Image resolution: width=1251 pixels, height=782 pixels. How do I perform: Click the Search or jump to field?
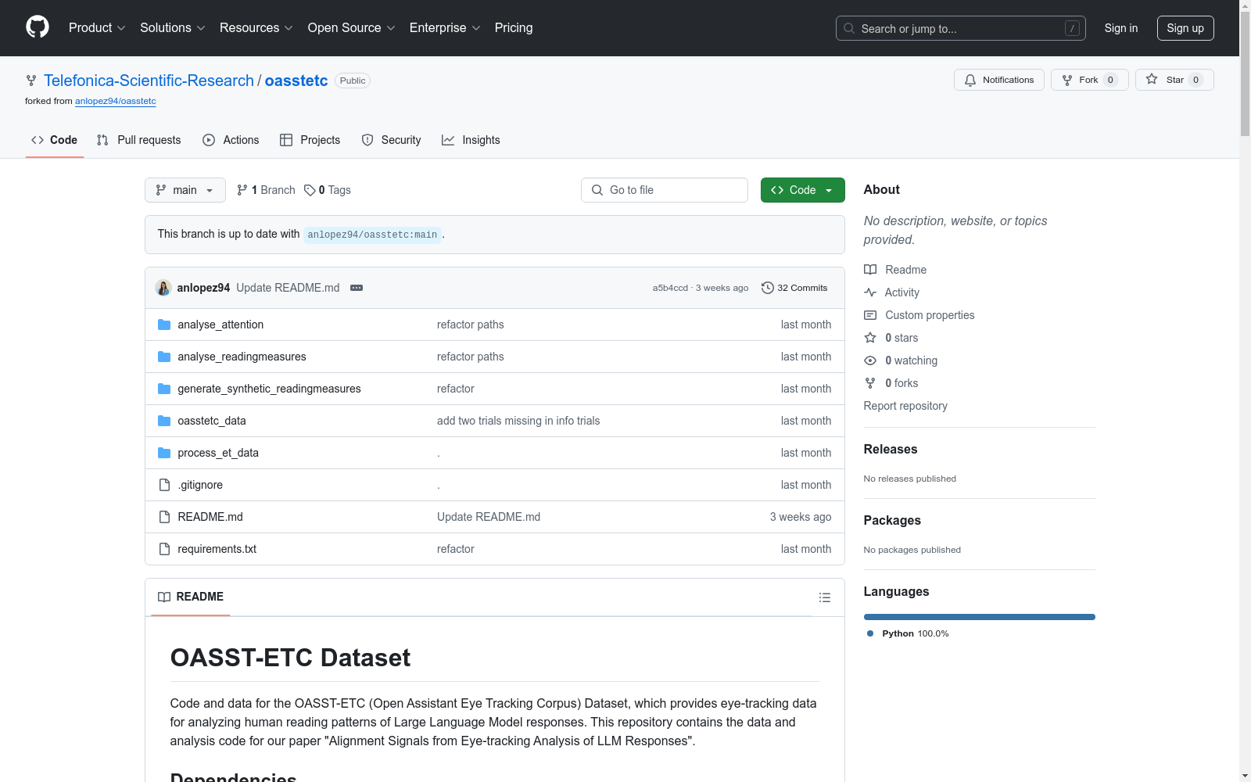(961, 28)
